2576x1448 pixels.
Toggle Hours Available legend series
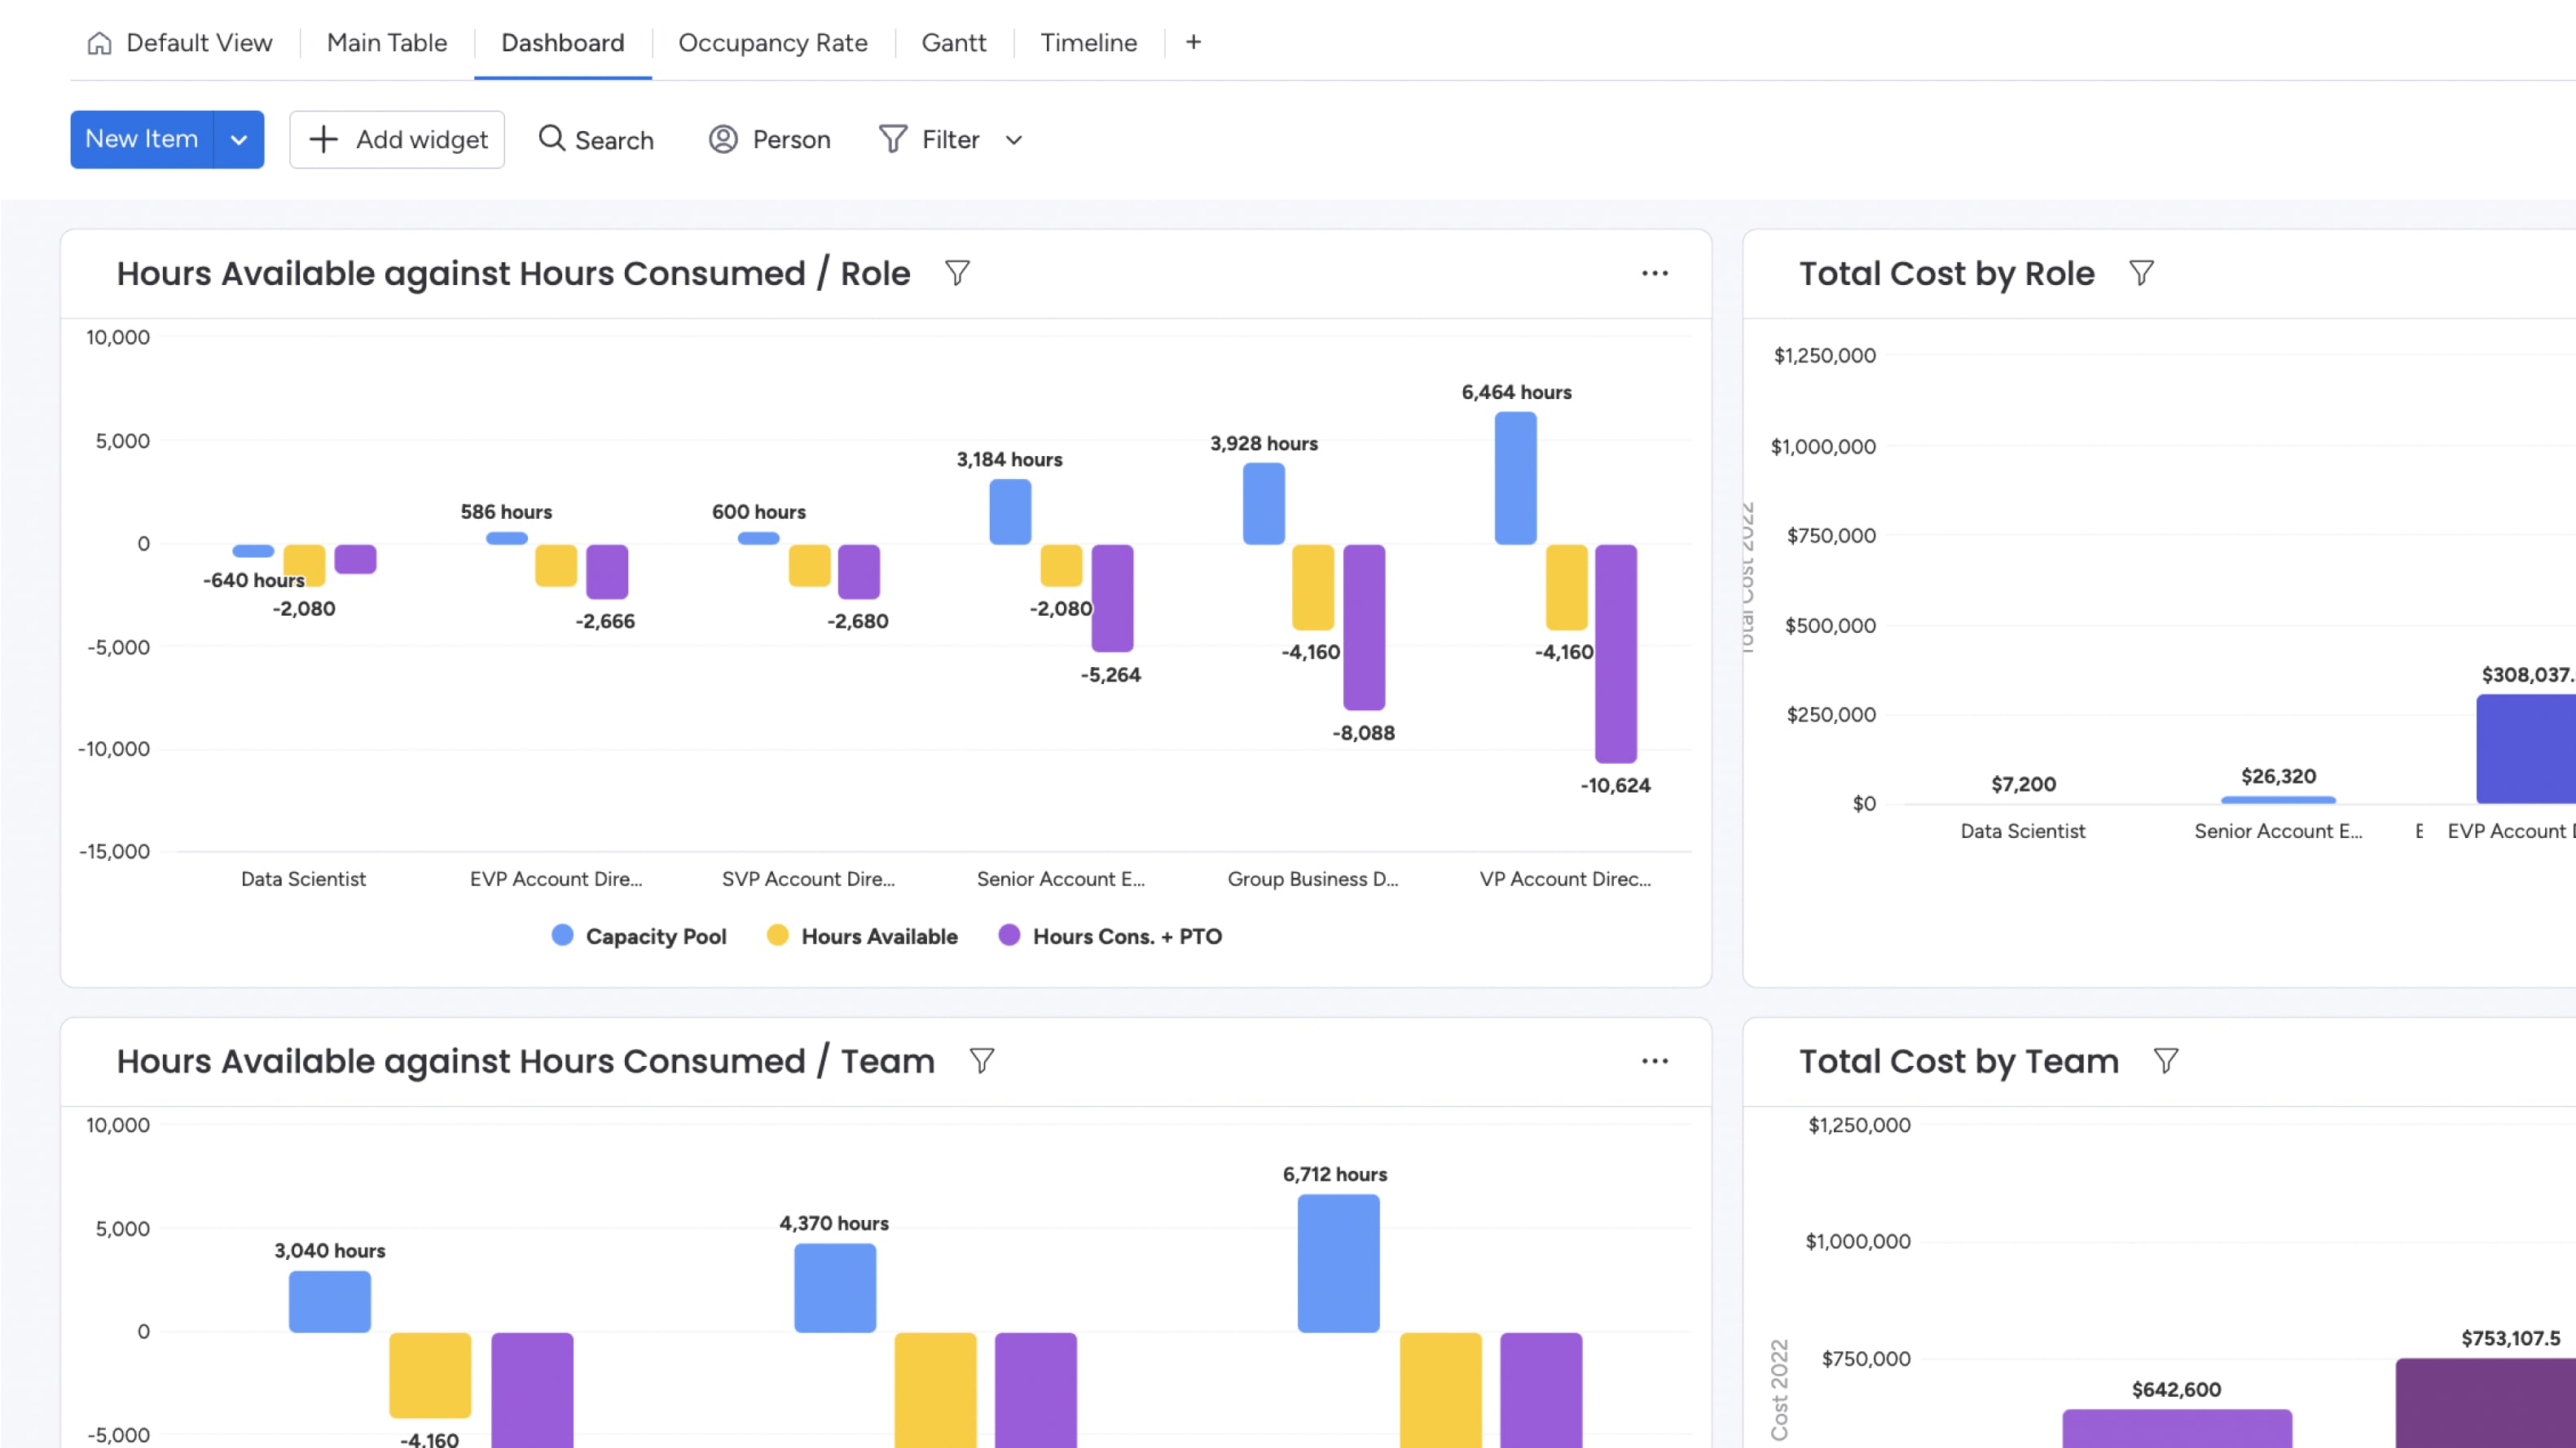click(862, 936)
